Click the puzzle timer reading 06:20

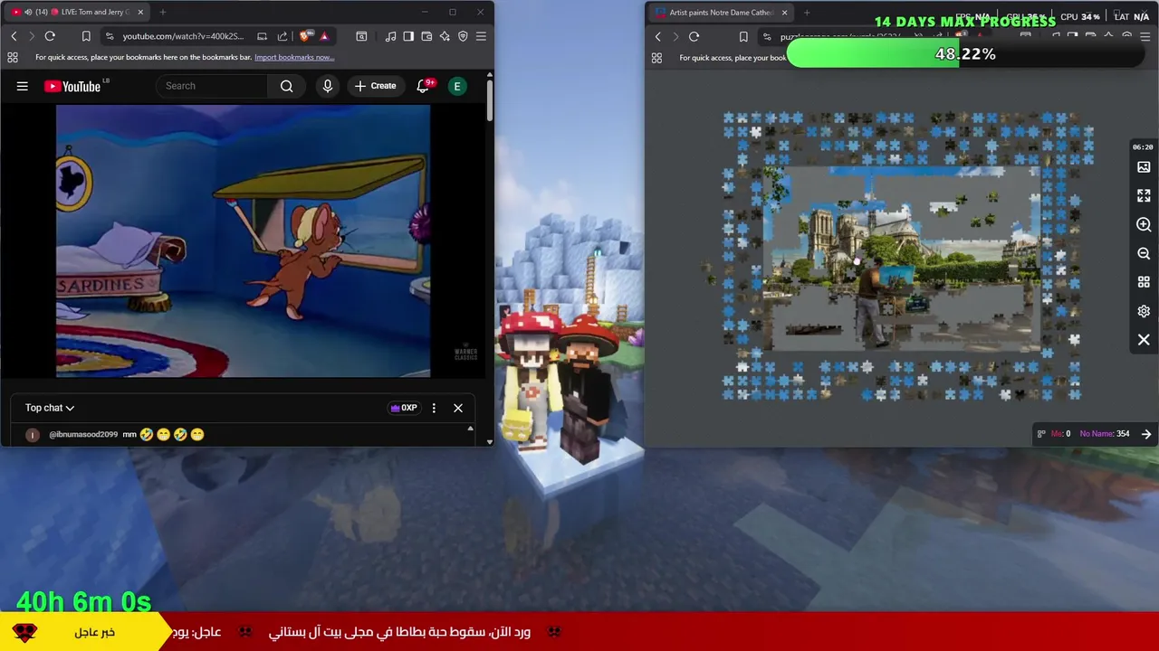click(x=1143, y=147)
